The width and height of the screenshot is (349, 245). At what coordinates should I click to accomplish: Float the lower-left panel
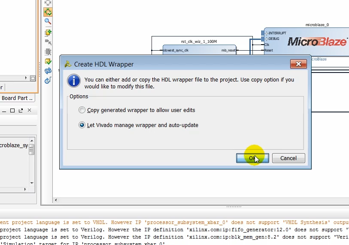click(x=21, y=110)
